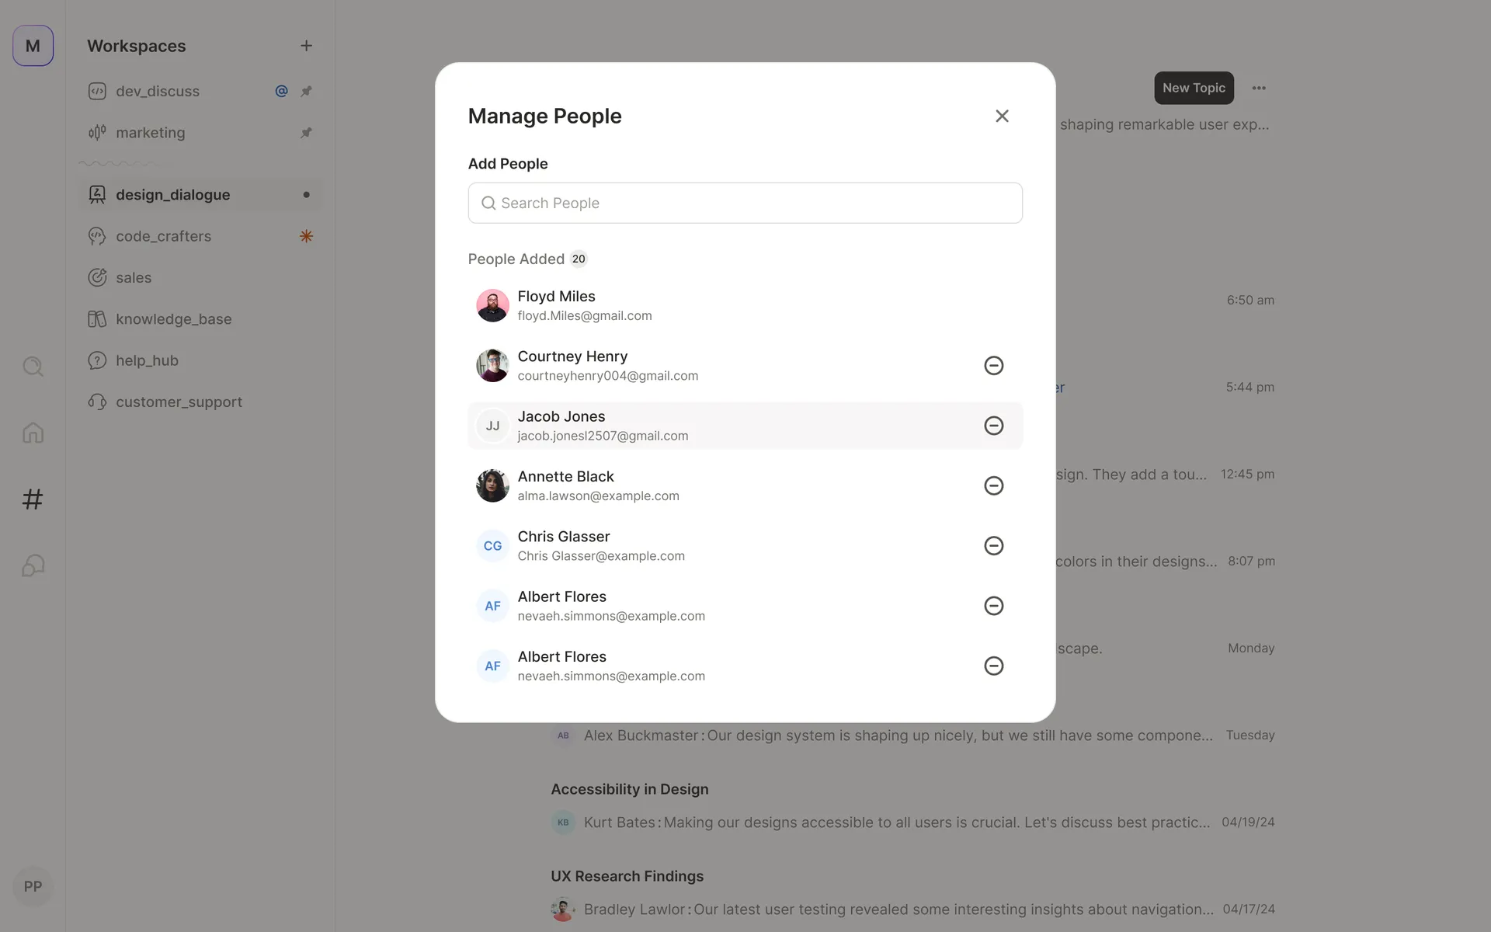Click the CG initials avatar
Image resolution: width=1491 pixels, height=932 pixels.
pos(492,546)
